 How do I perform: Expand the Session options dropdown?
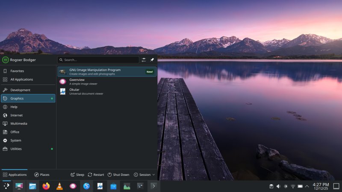(x=144, y=175)
